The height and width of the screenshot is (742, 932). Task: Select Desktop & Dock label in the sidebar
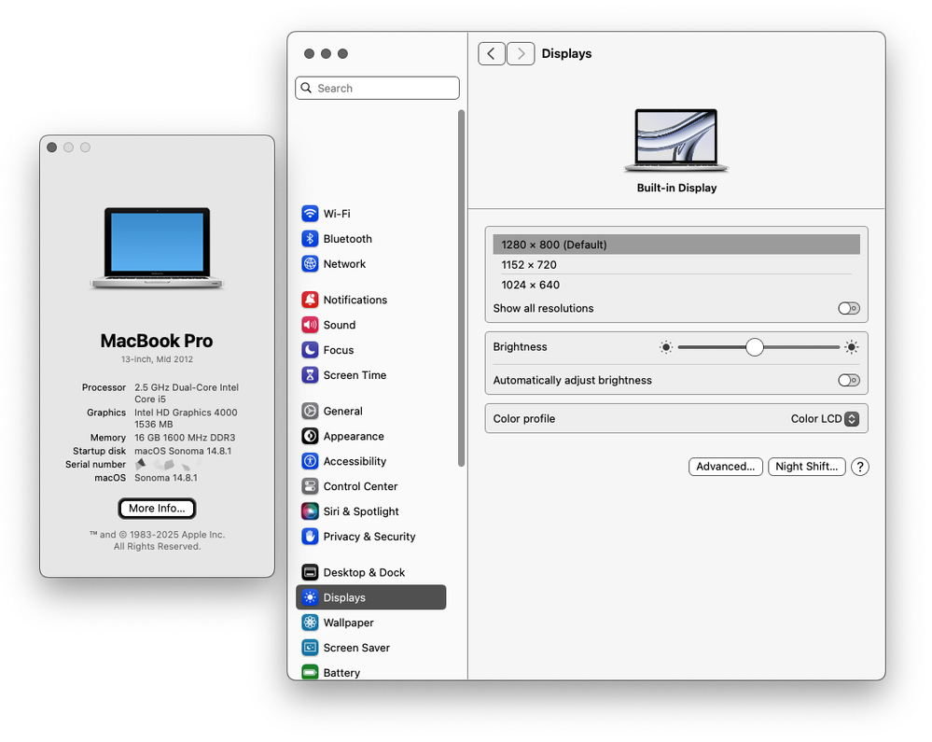364,572
